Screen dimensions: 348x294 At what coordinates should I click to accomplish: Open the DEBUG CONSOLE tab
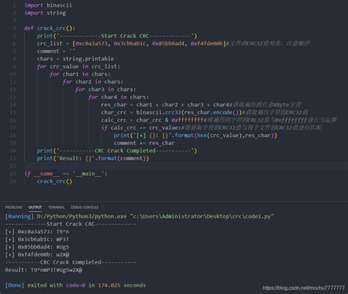tap(84, 207)
